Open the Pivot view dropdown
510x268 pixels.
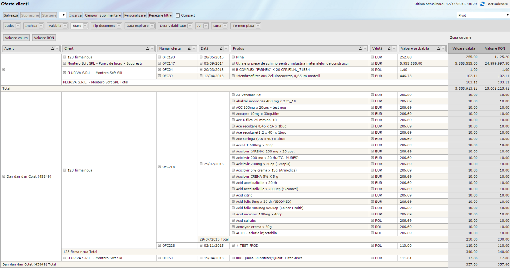483,15
